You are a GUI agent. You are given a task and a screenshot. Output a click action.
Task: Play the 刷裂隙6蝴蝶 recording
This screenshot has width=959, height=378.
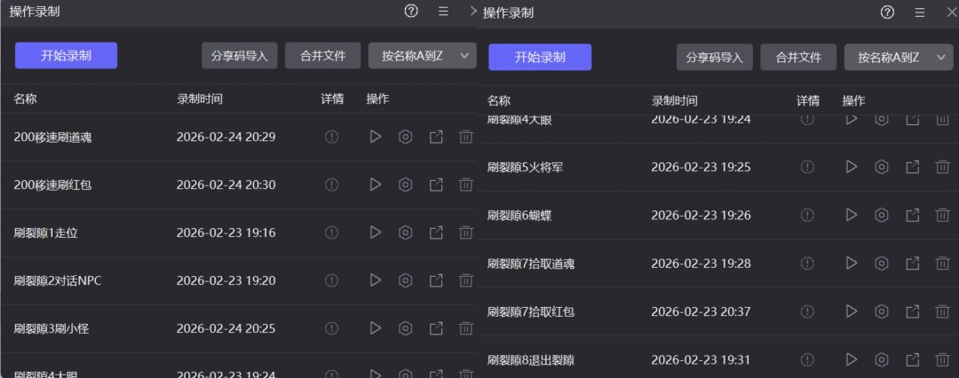852,215
